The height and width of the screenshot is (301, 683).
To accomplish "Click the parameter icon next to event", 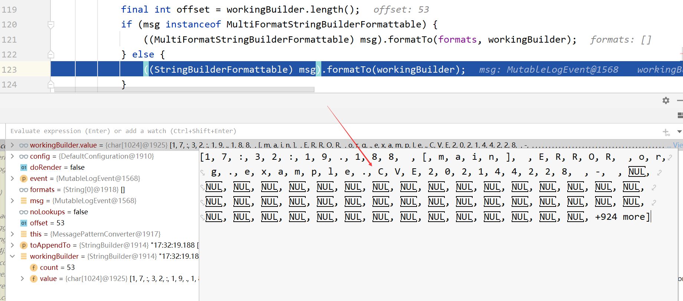I will (24, 179).
